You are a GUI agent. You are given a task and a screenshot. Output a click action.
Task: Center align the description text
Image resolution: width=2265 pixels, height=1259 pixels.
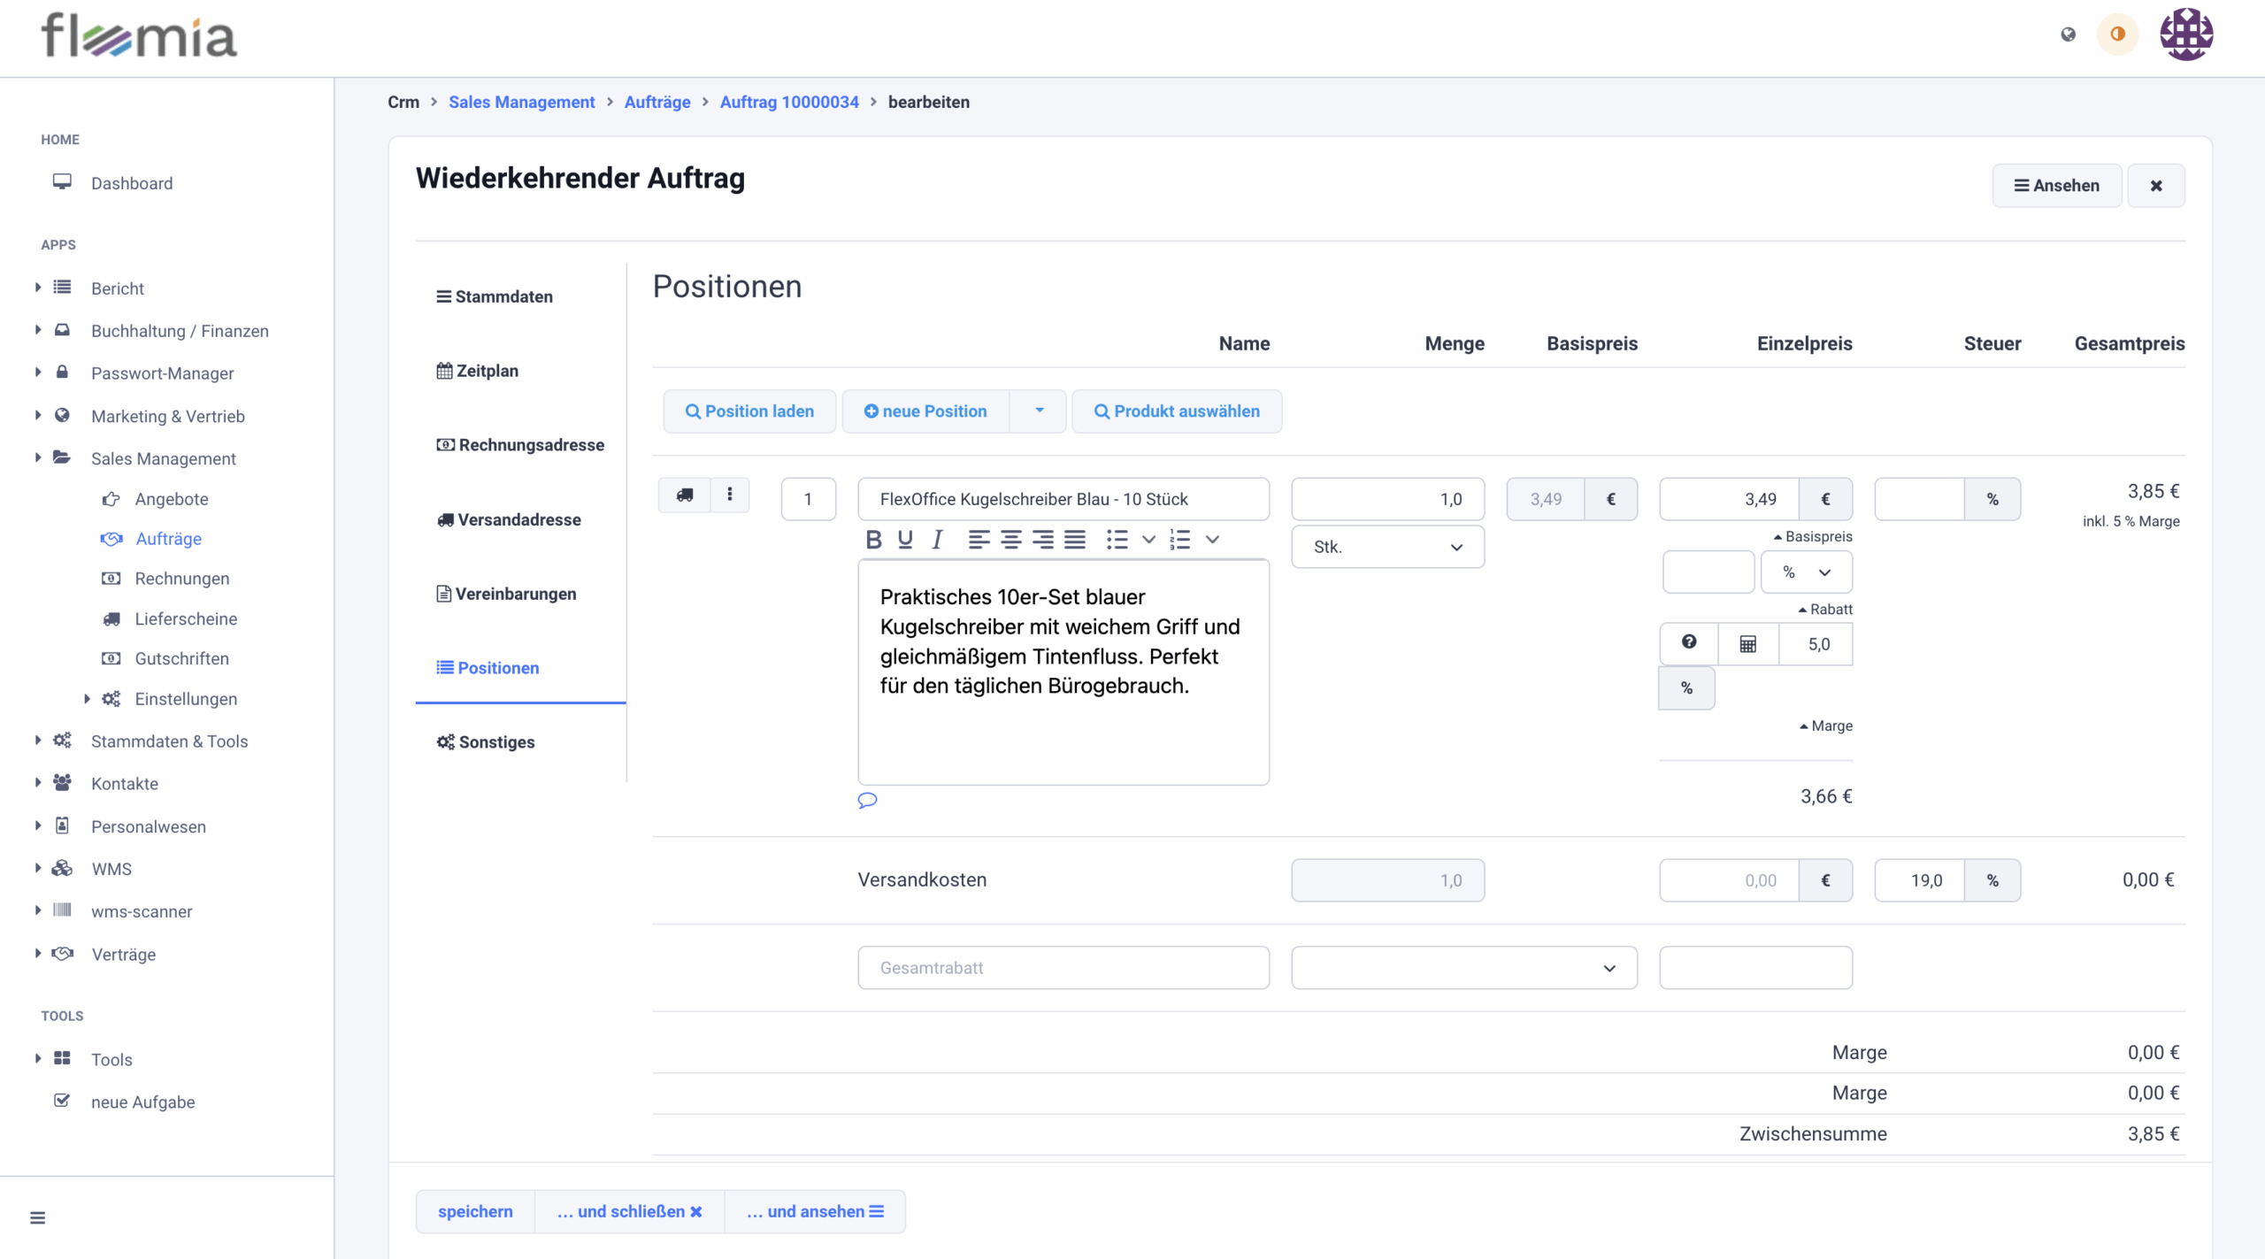pyautogui.click(x=1010, y=540)
